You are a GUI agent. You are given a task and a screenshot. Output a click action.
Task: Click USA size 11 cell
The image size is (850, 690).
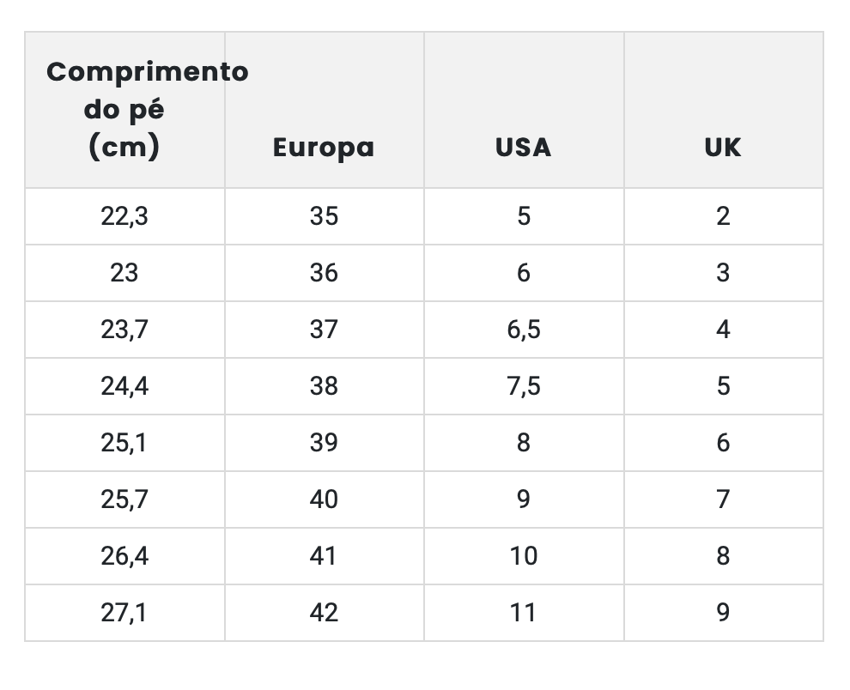(523, 613)
